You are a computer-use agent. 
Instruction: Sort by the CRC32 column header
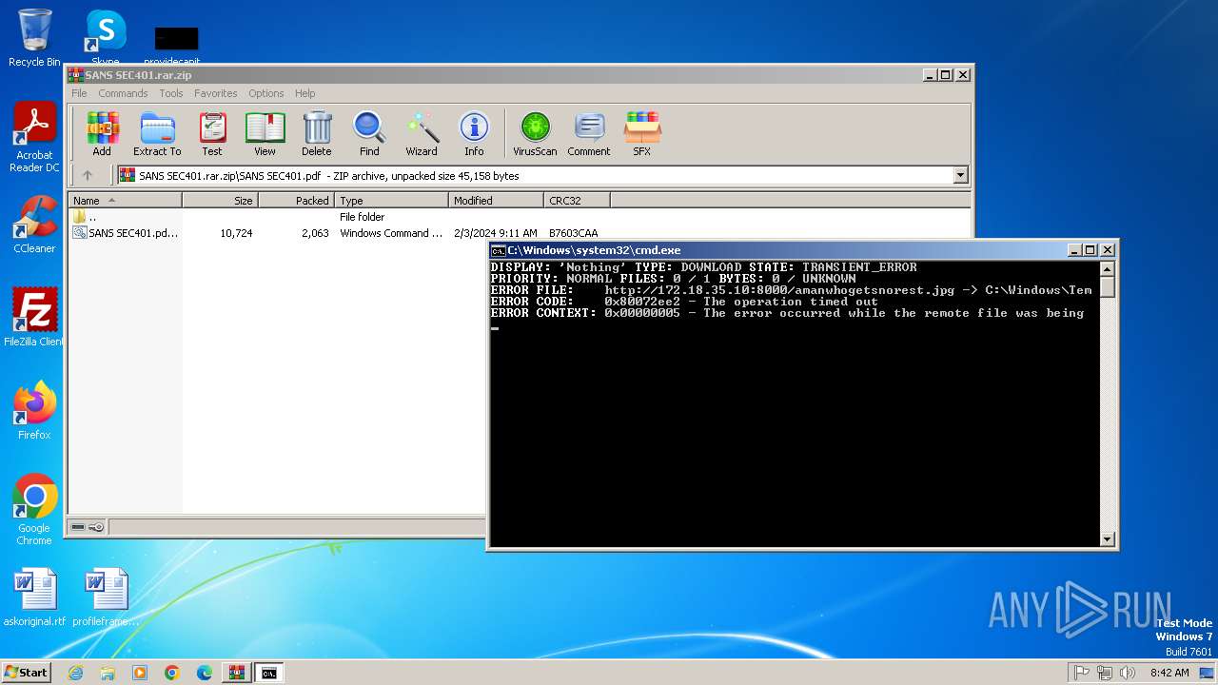click(577, 201)
